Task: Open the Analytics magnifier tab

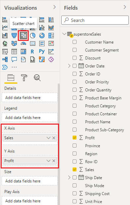Action: click(x=37, y=78)
